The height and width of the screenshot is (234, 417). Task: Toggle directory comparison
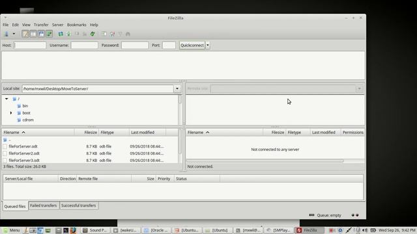point(112,34)
